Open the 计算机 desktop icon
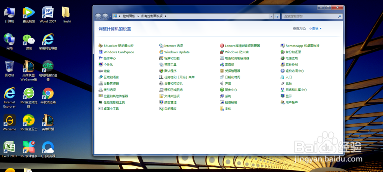This screenshot has height=172, width=383. point(9,14)
